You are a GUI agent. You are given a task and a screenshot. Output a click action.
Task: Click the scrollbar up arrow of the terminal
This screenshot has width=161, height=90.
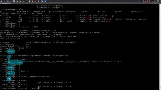(x=160, y=5)
